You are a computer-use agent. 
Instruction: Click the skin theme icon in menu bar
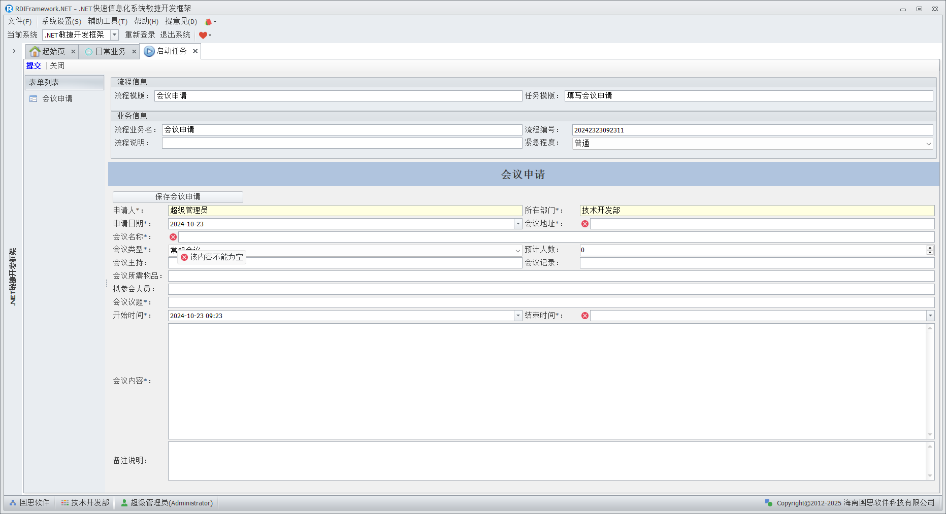coord(208,22)
